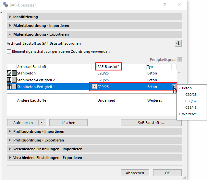Viewport: 207px width, 180px height.
Task: Click the dialog resize grip corner
Action: tap(185, 178)
